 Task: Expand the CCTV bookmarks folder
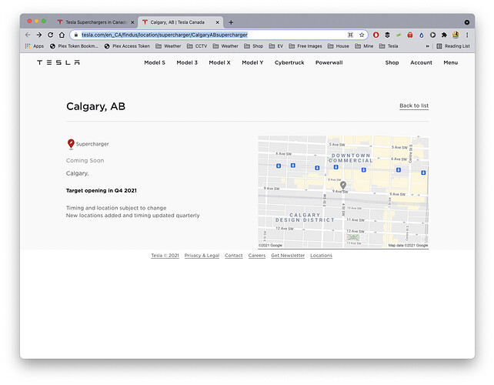(x=197, y=46)
